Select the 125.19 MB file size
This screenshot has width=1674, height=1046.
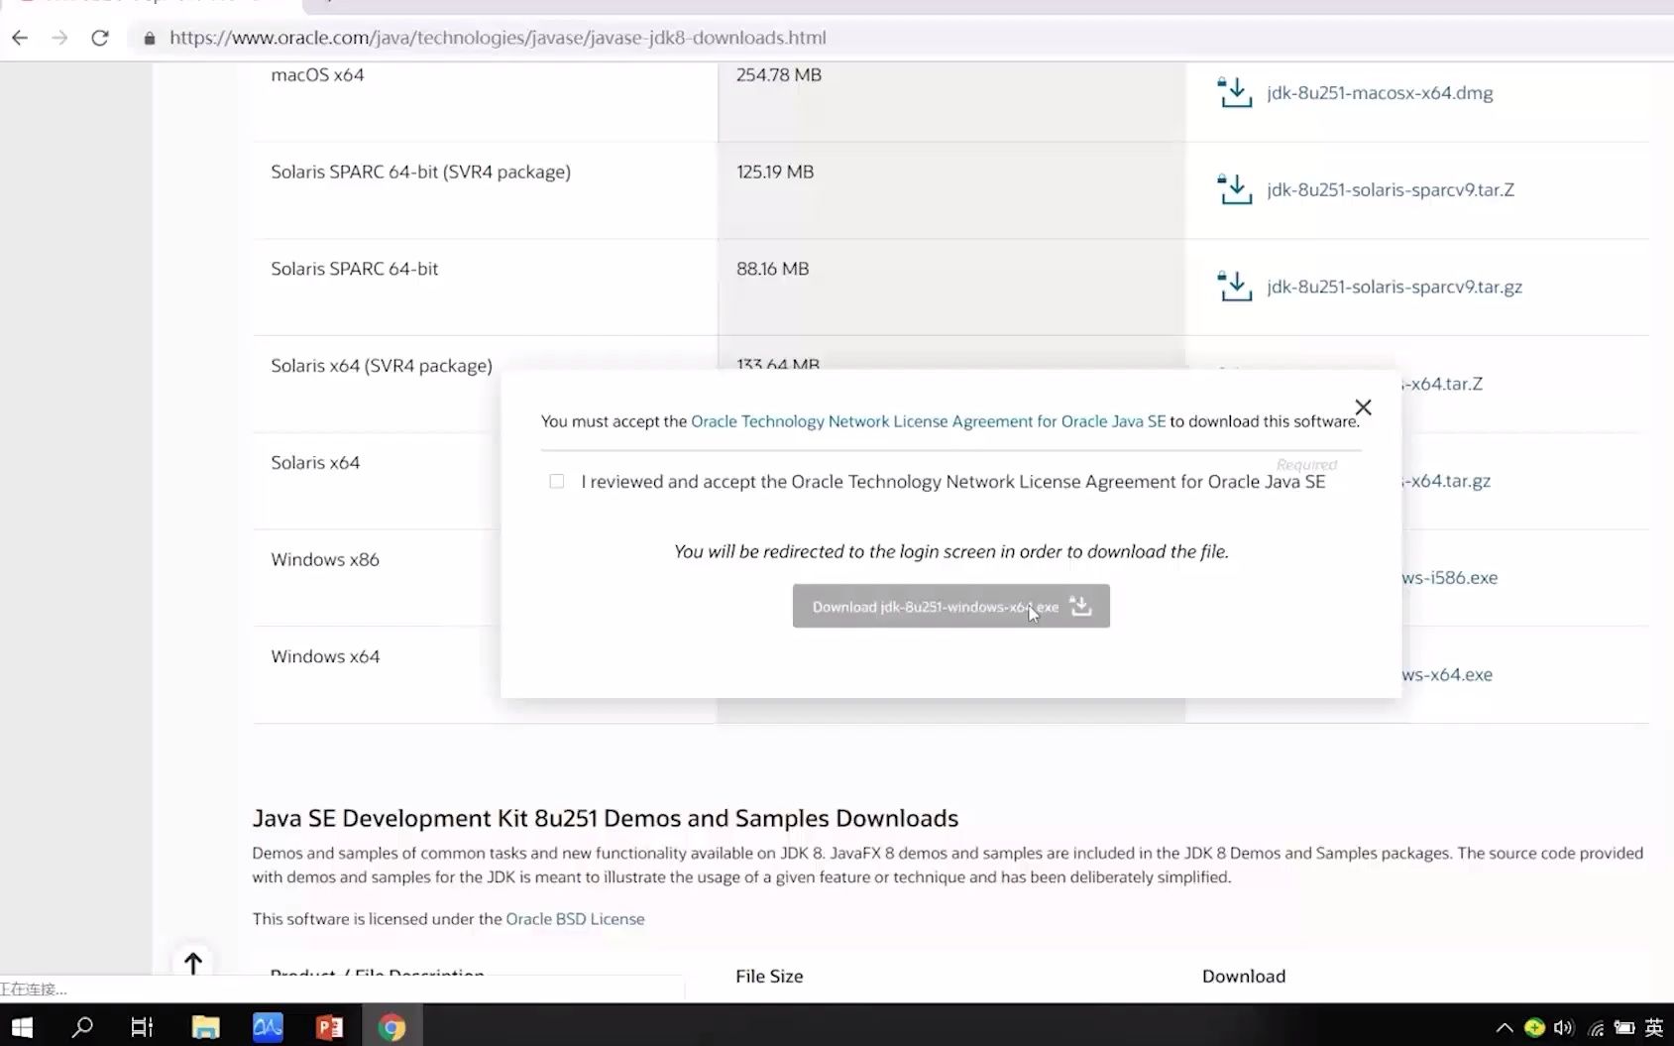(x=775, y=173)
